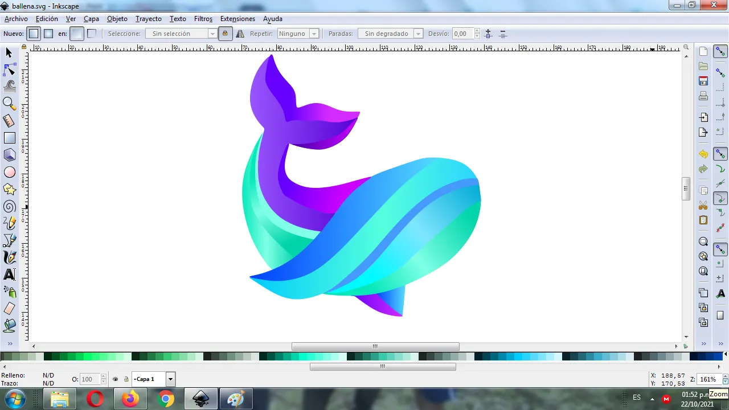Open the Extensiones menu
The width and height of the screenshot is (729, 410).
coord(237,19)
